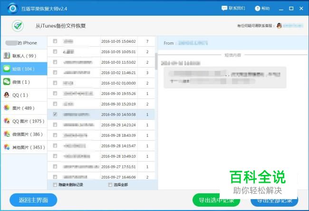
Task: Select the iPhone device entry in the sidebar
Action: [24, 43]
